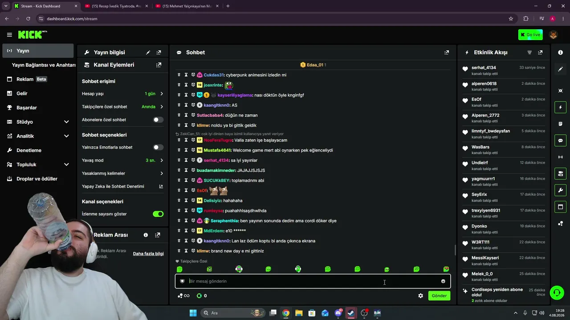Click the moderation shield icon on Sutlacbaba4's message
This screenshot has width=570, height=320.
[193, 115]
